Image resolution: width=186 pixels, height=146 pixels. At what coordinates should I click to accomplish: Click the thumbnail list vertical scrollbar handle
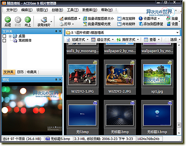click(x=179, y=125)
